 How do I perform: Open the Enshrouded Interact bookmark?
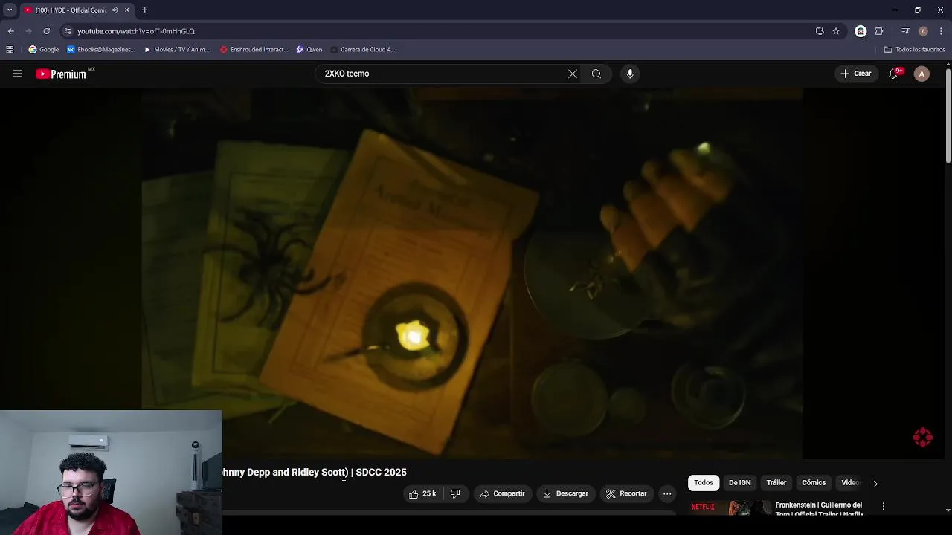(254, 50)
